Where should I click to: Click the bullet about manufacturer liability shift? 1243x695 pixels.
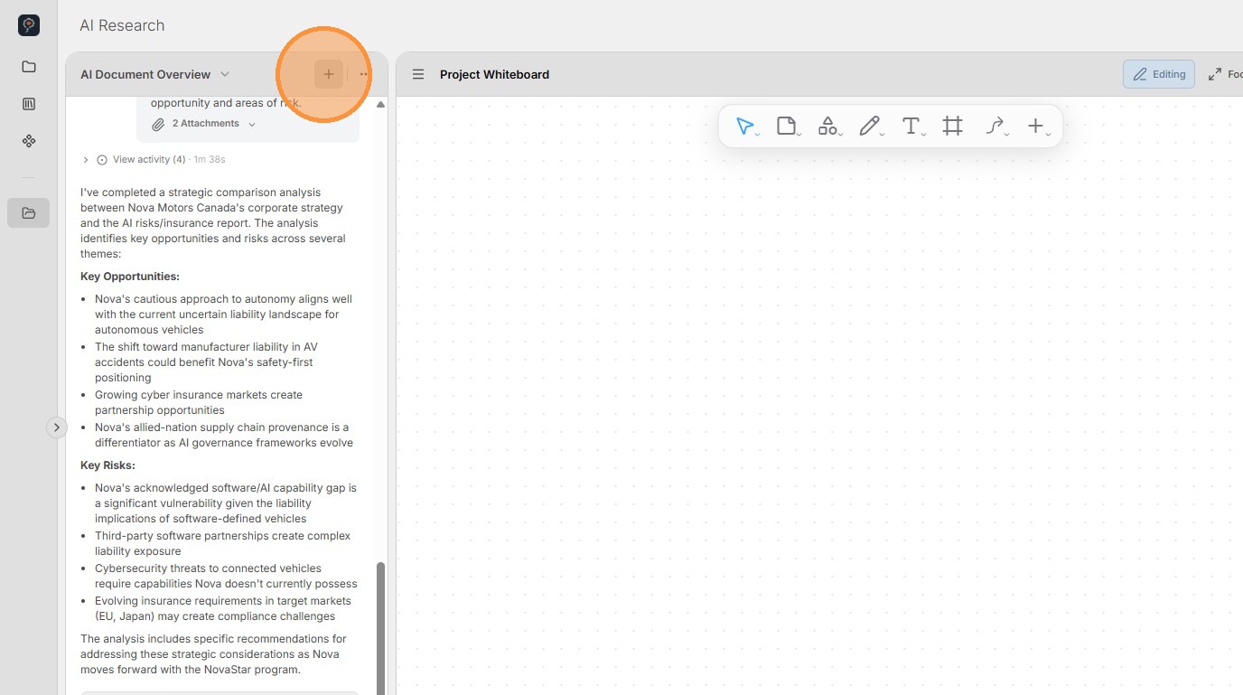coord(206,362)
